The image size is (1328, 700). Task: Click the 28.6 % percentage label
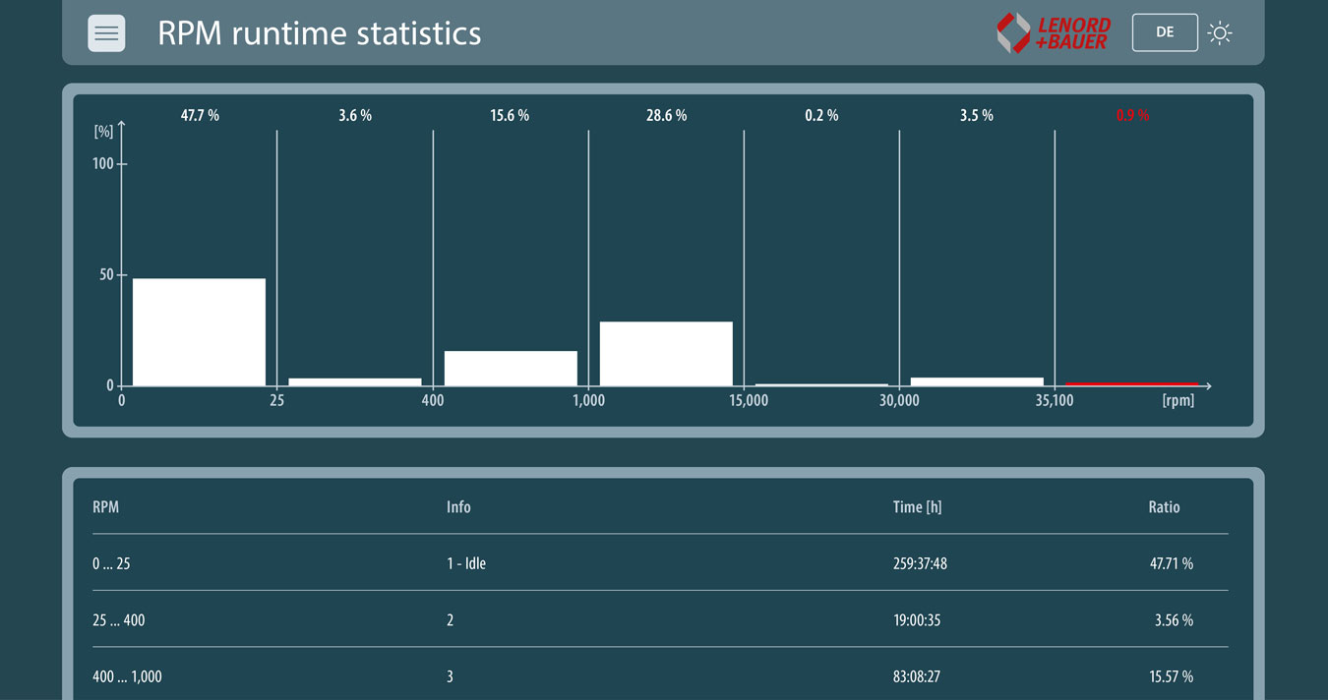point(667,115)
